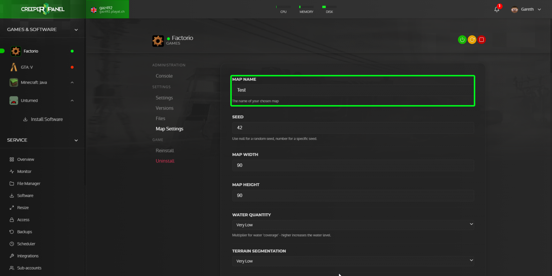Click the Overview label

coord(26,159)
